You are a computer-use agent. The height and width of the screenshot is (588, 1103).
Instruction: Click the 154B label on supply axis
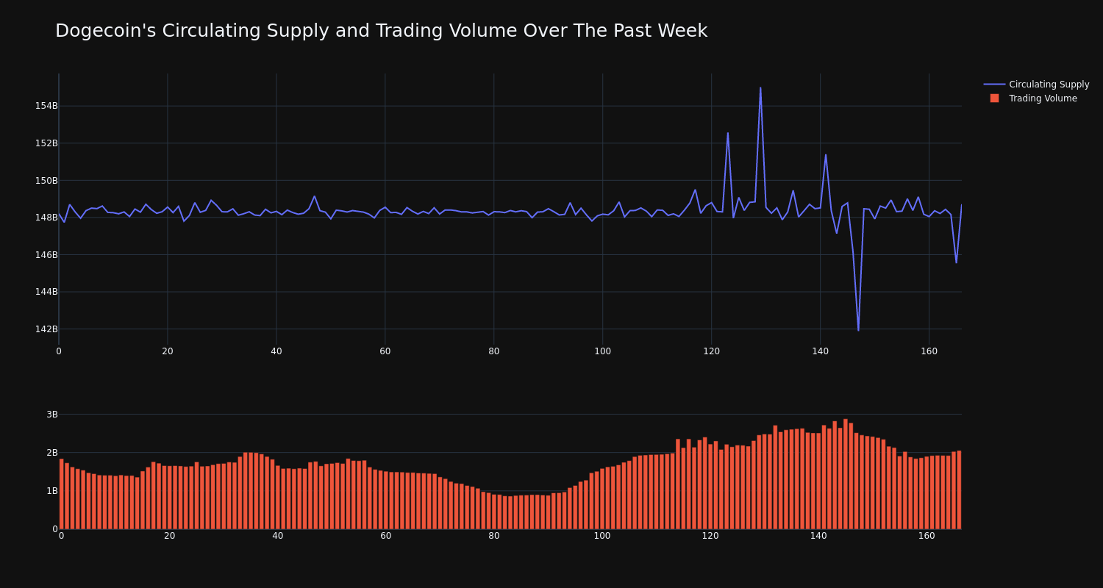point(46,106)
